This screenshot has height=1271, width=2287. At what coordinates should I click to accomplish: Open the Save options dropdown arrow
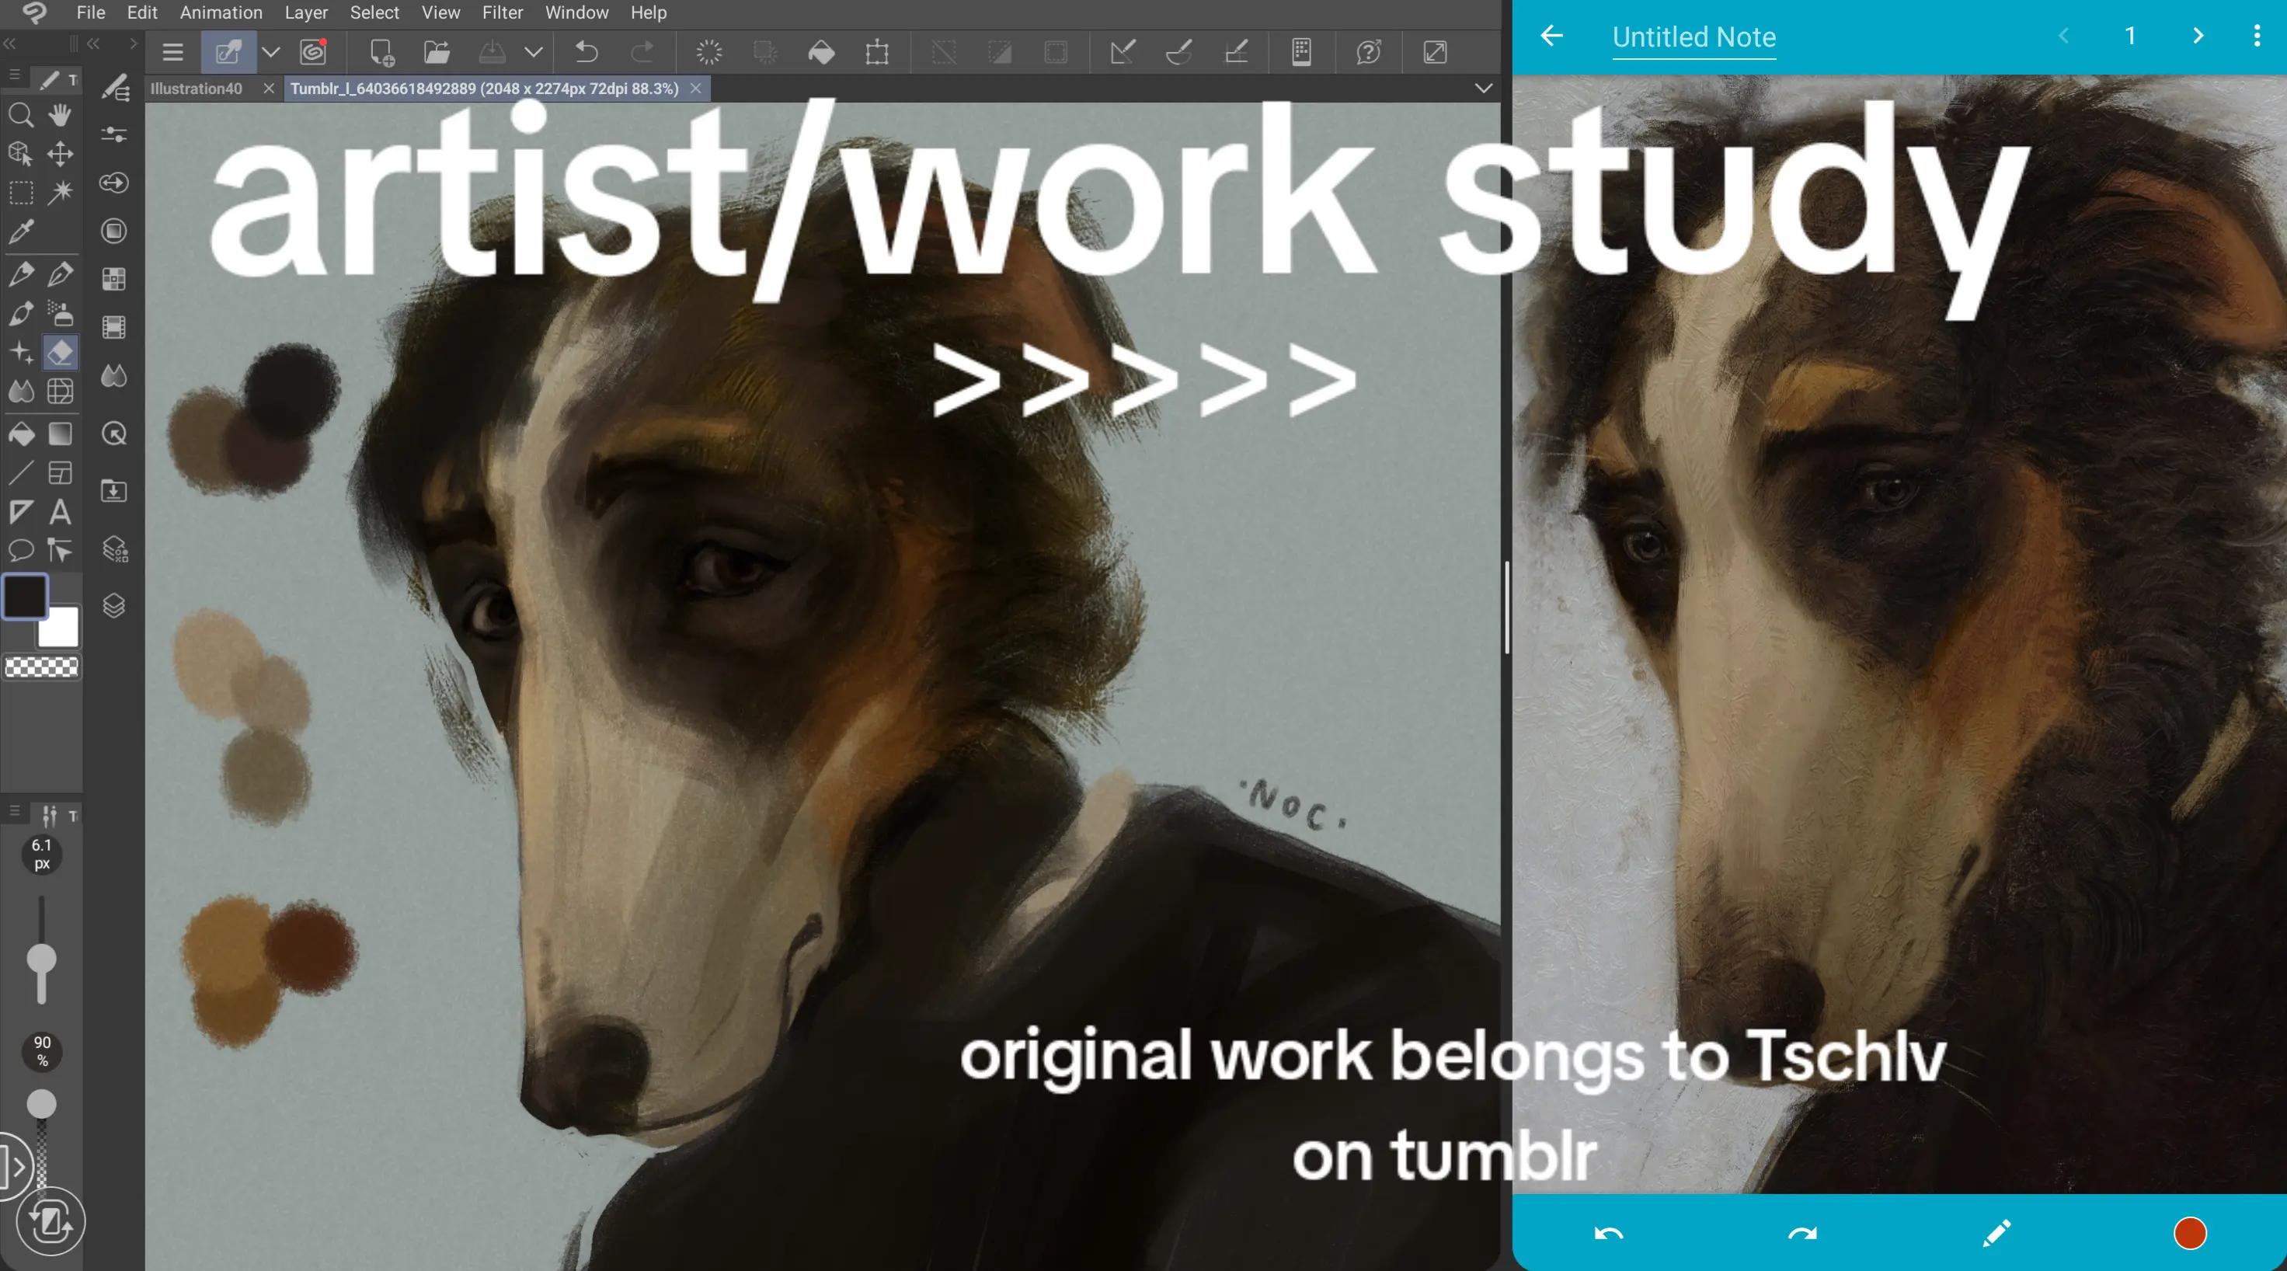point(534,52)
